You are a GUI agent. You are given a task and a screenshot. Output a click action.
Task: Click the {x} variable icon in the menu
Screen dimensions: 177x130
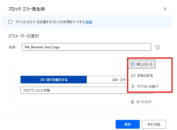(133, 75)
